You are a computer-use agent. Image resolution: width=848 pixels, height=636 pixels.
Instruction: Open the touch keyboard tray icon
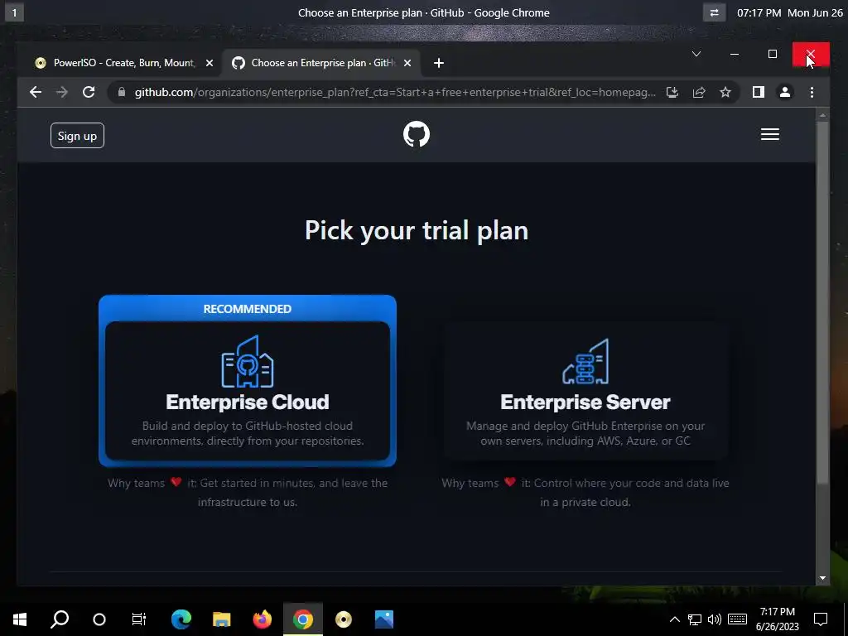(738, 619)
